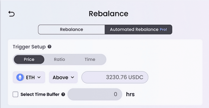Image resolution: width=209 pixels, height=108 pixels.
Task: Enable the Select Time Buffer checkbox
Action: tap(16, 94)
